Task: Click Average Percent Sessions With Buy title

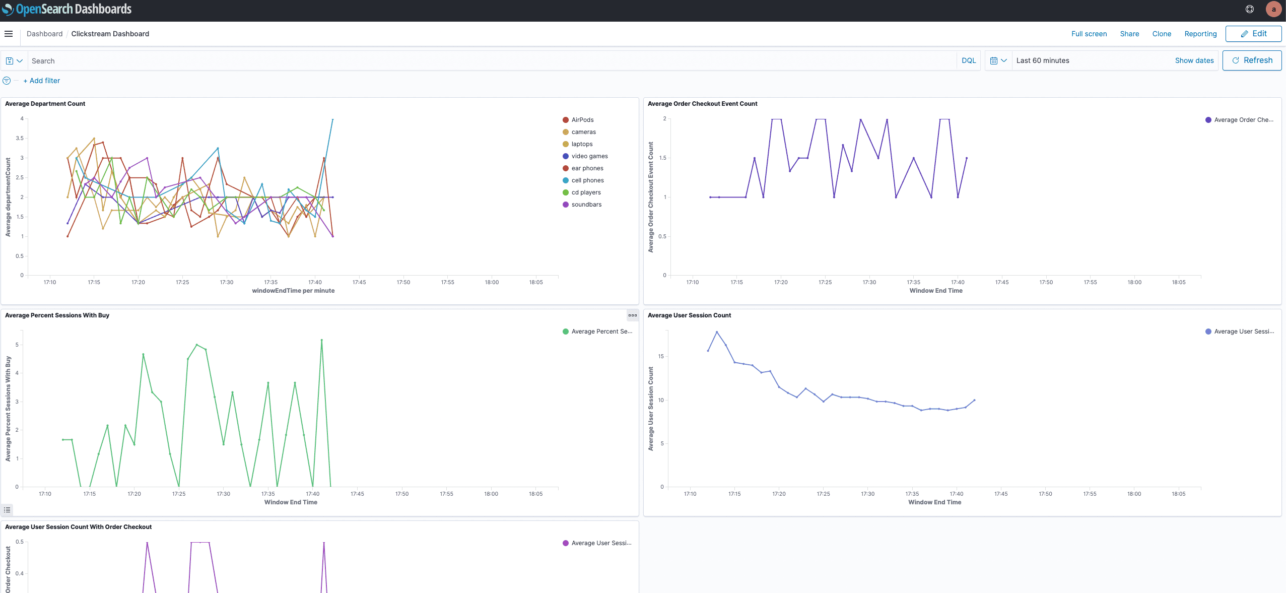Action: (57, 315)
